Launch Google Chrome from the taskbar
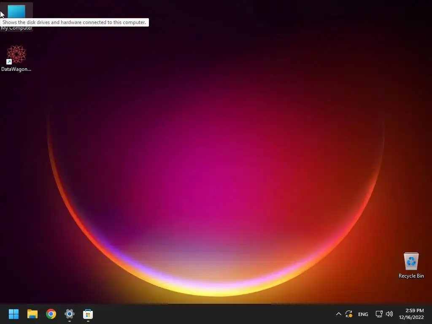This screenshot has height=324, width=432. 51,314
